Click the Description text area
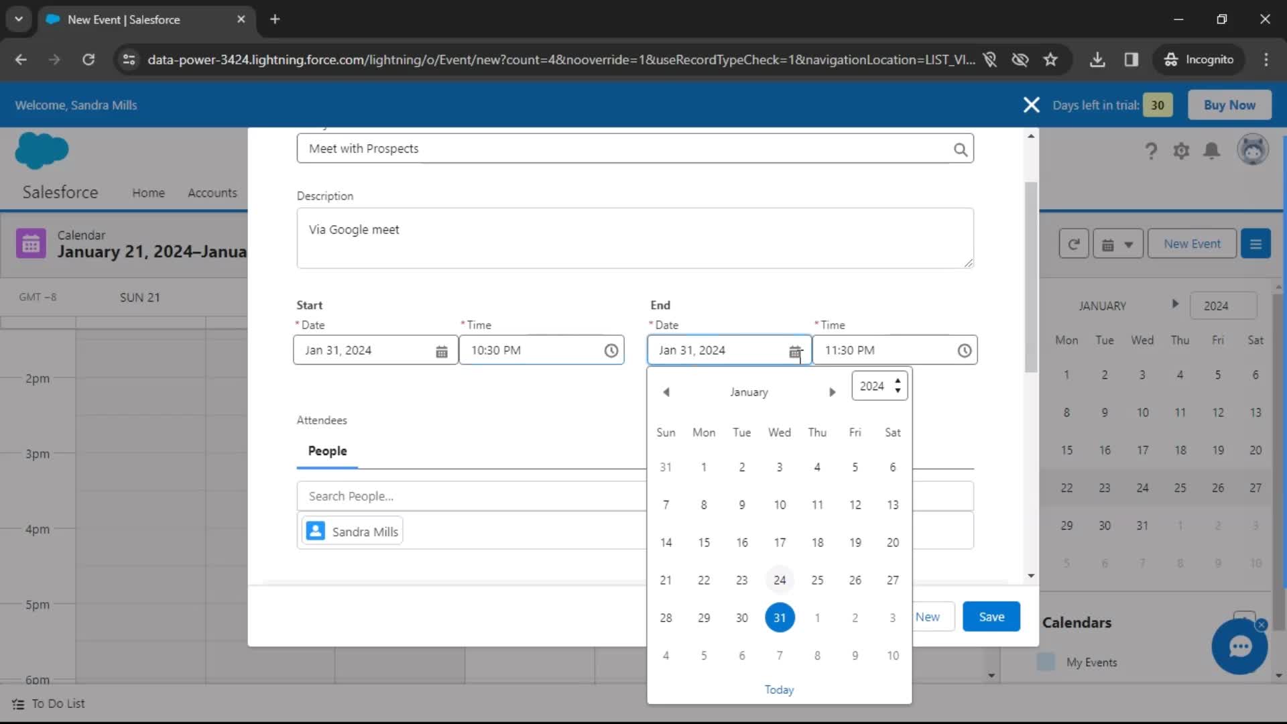The height and width of the screenshot is (724, 1287). point(635,239)
